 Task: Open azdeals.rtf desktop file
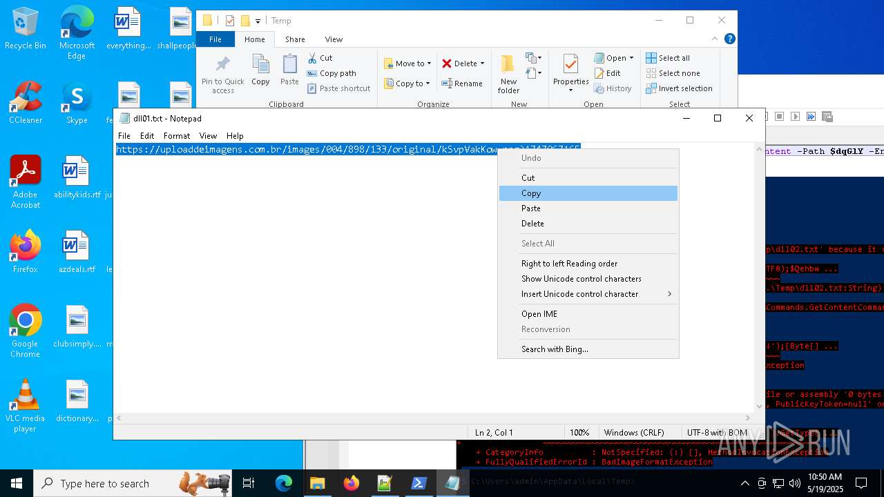77,252
